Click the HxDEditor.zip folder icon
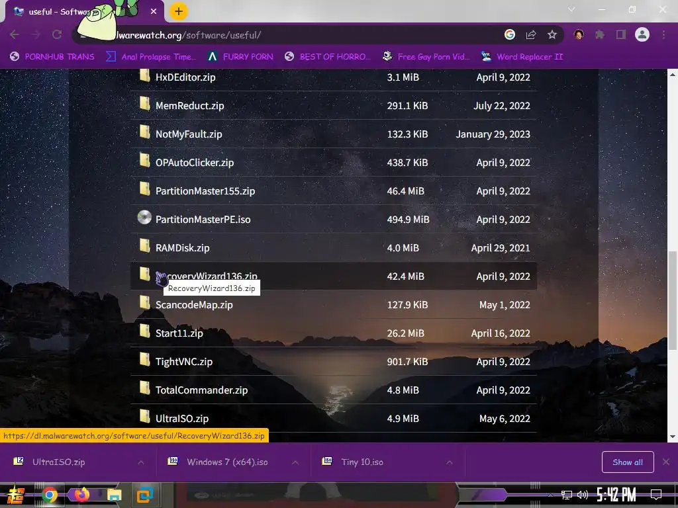Viewport: 678px width, 508px height. coord(144,77)
